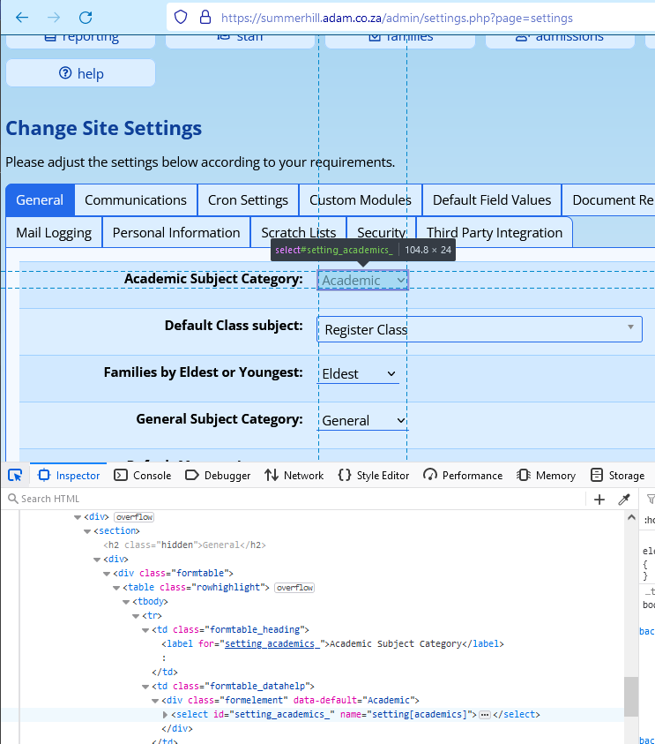Image resolution: width=655 pixels, height=744 pixels.
Task: Open the Default Class subject Register Class dropdown
Action: click(479, 329)
